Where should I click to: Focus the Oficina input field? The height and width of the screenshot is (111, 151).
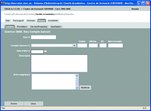pyautogui.click(x=93, y=46)
